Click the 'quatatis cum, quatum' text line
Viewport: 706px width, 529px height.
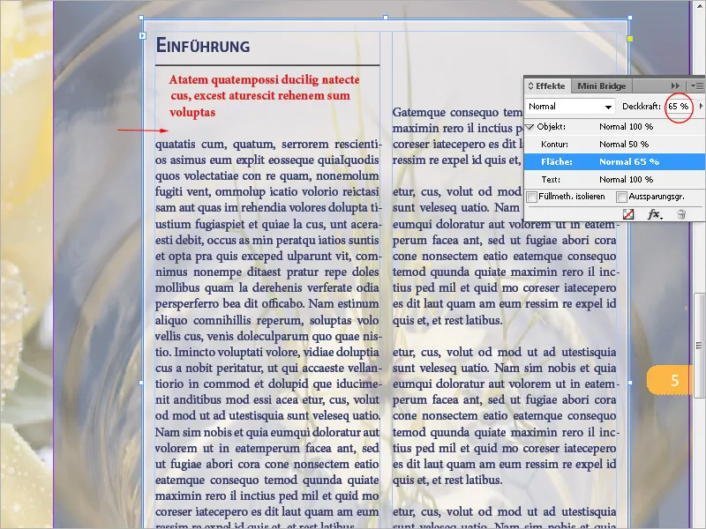[x=268, y=145]
